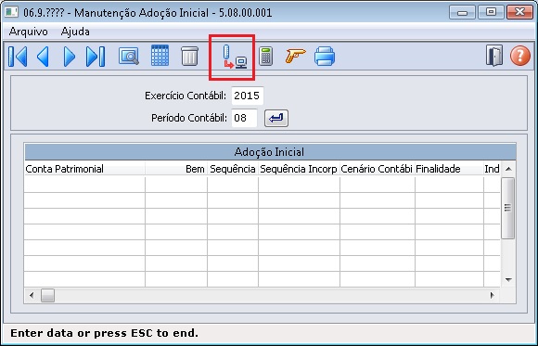Click the grid's scroll up arrow
The image size is (538, 346).
(508, 169)
